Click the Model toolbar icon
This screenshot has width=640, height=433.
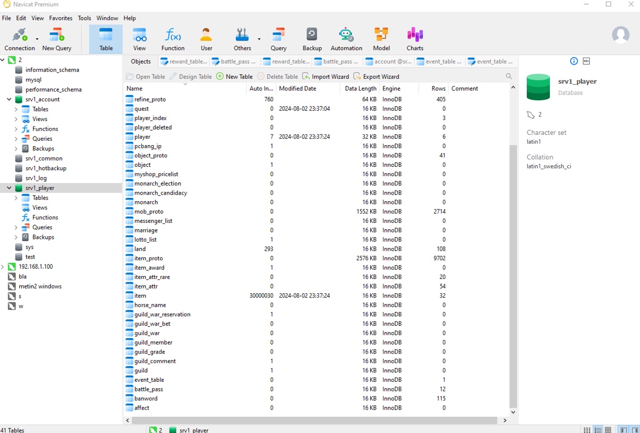point(381,39)
